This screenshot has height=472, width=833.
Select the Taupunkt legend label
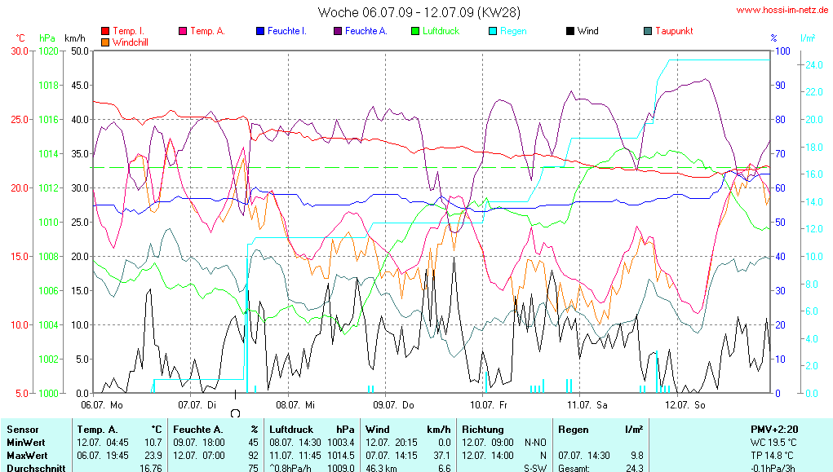[674, 31]
